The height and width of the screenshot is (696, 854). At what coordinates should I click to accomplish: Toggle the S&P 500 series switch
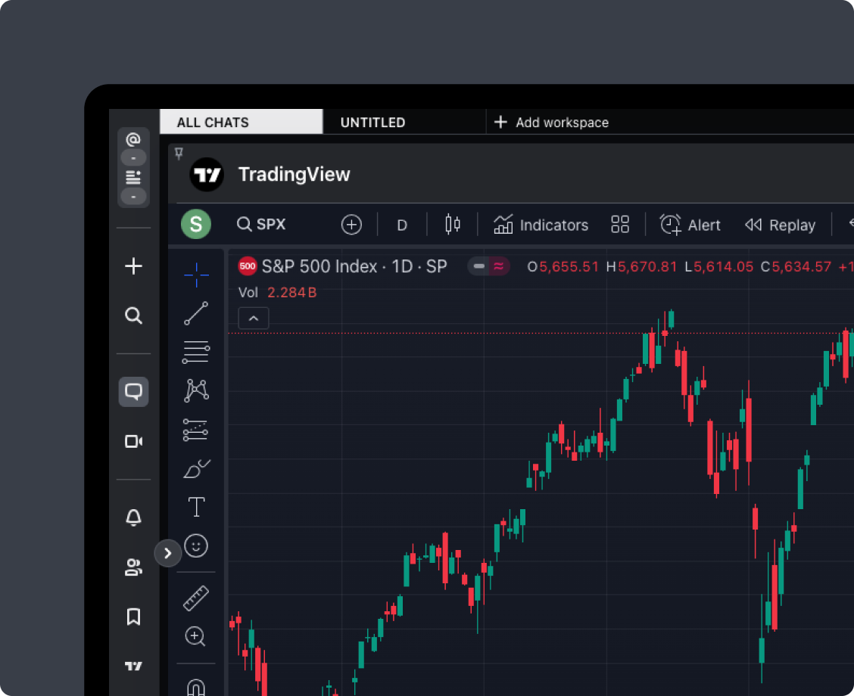(488, 266)
